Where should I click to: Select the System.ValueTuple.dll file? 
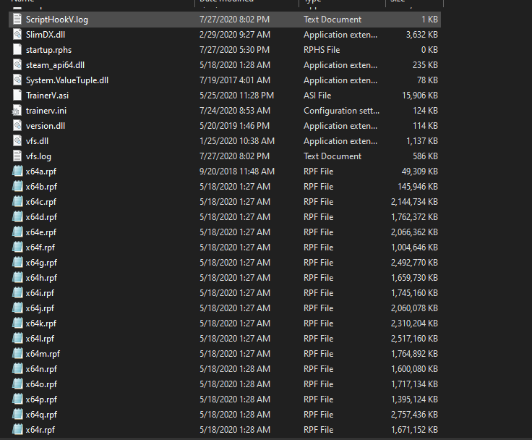pos(66,80)
